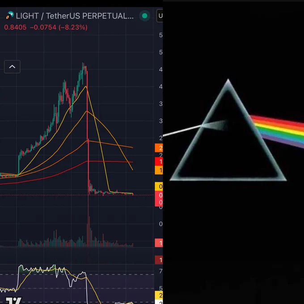Screen dimensions: 304x304
Task: Click the orange "2" price axis tag
Action: (159, 148)
